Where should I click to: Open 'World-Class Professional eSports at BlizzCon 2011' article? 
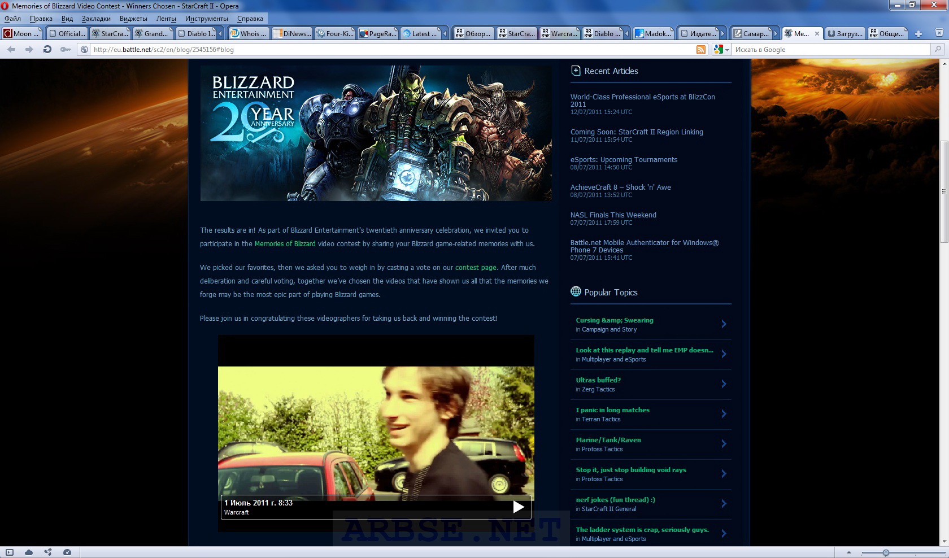click(642, 101)
